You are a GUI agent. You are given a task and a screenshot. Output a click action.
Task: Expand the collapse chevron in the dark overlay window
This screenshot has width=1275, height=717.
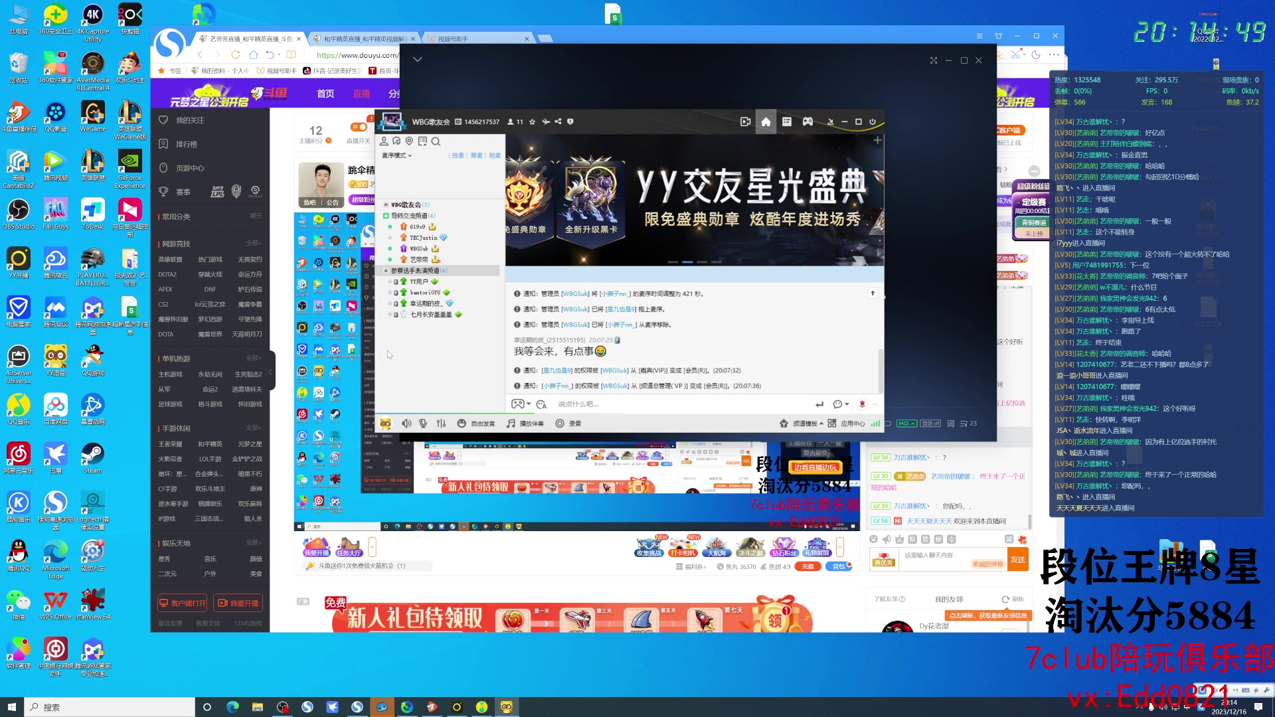(x=417, y=60)
